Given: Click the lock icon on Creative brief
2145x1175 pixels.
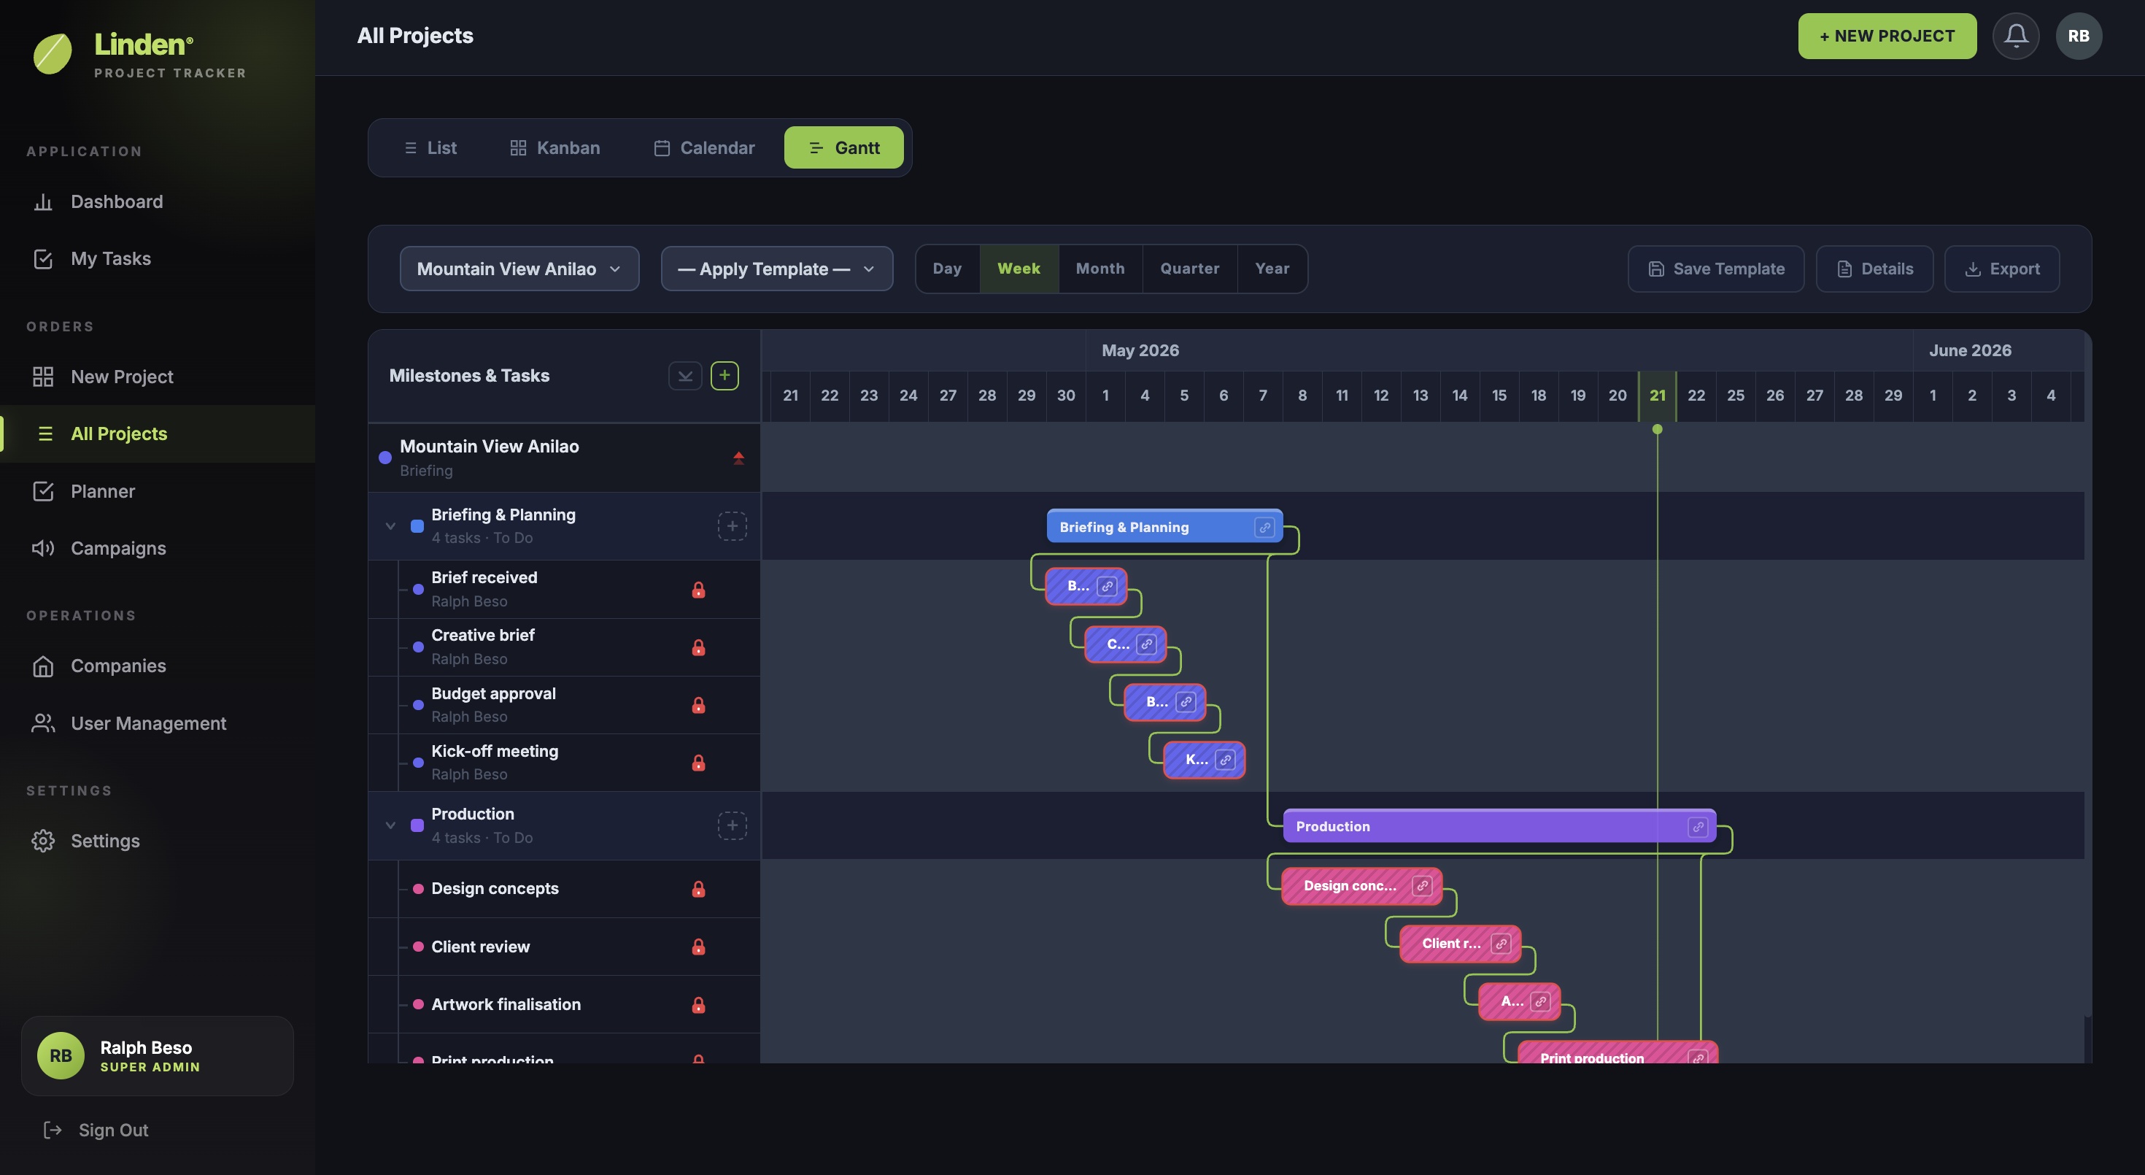Looking at the screenshot, I should coord(697,647).
